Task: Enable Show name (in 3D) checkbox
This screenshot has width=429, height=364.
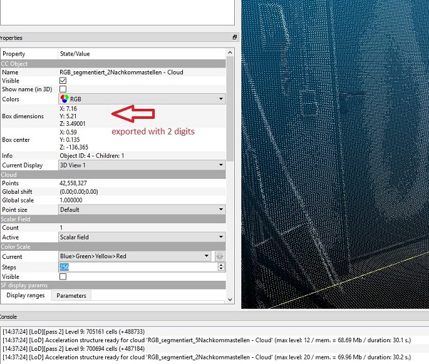Action: [x=63, y=89]
